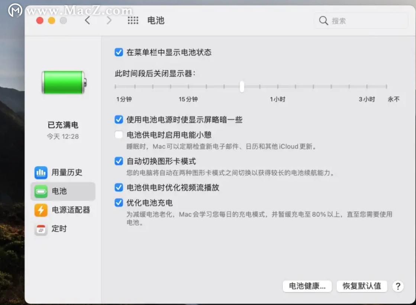
Task: Select the 电池 window title area
Action: click(156, 21)
